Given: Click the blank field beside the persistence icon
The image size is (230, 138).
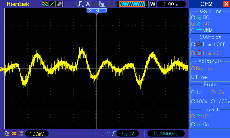Looking at the screenshot, I should tap(70, 4).
